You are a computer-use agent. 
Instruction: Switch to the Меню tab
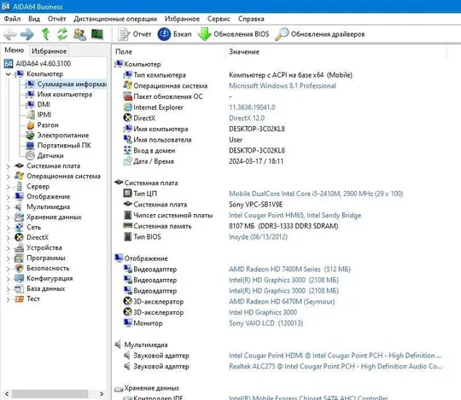click(x=15, y=50)
